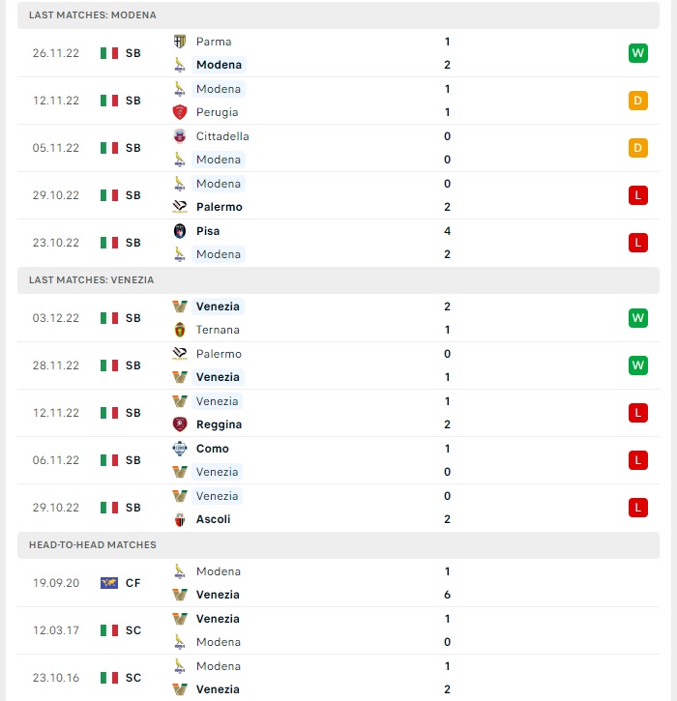The image size is (677, 701).
Task: Click the Ascoli club crest
Action: 180,519
